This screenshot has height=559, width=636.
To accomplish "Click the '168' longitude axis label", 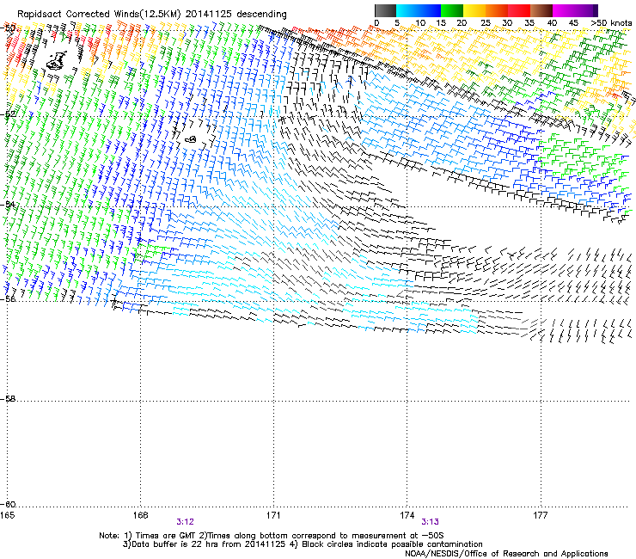I will [x=140, y=515].
